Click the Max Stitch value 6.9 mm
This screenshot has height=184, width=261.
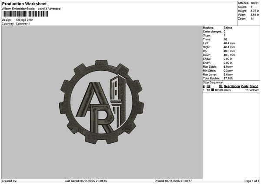click(x=228, y=67)
